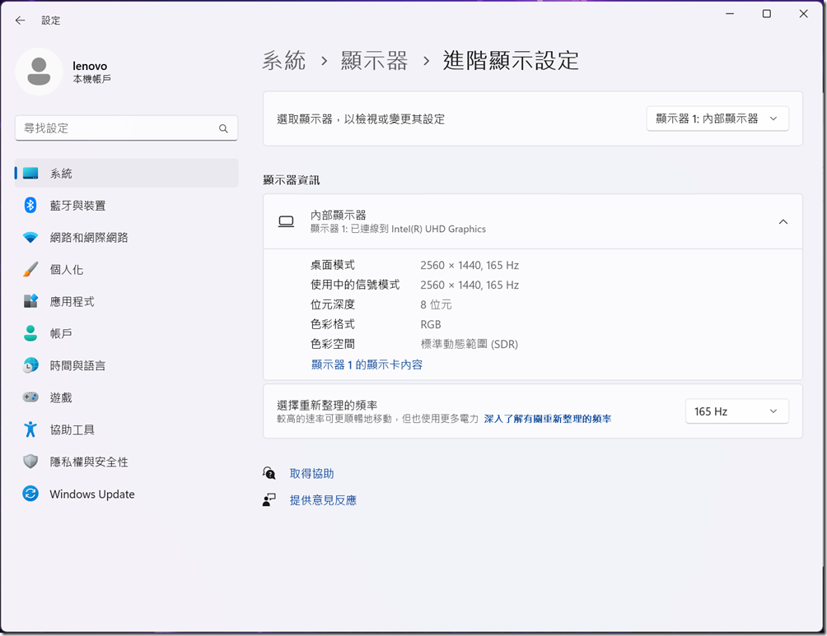827x636 pixels.
Task: Navigate to 顯示器 in breadcrumb
Action: click(374, 61)
